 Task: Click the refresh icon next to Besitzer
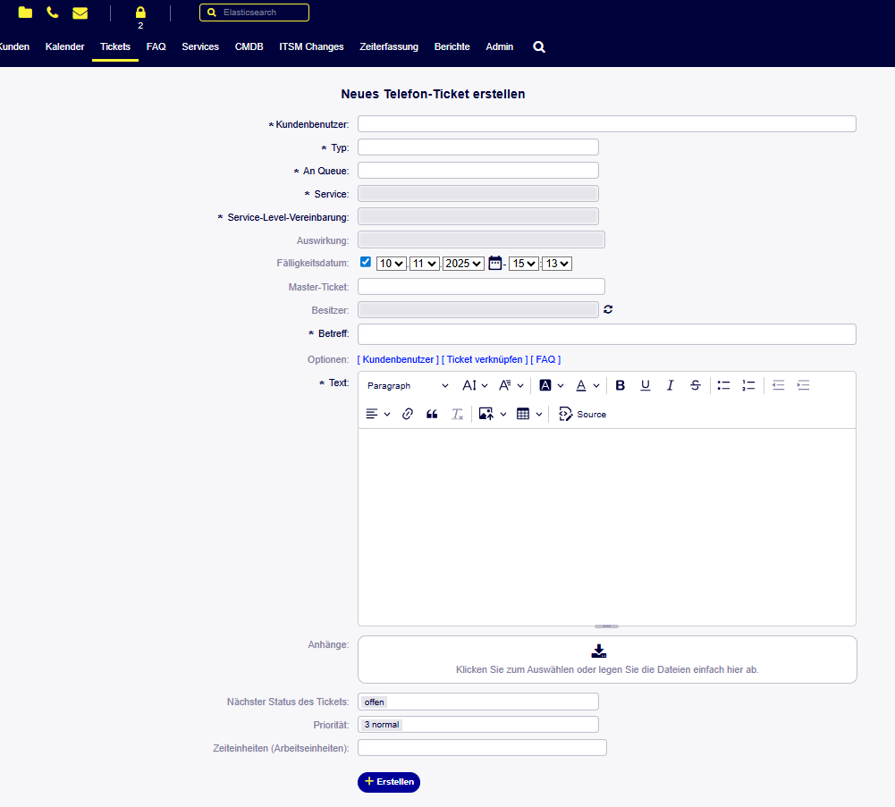pos(609,309)
